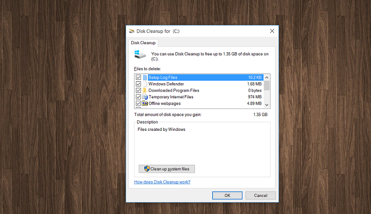Screen dimensions: 371x214
Task: Open the How does Disk Cleanup work link
Action: pyautogui.click(x=162, y=182)
